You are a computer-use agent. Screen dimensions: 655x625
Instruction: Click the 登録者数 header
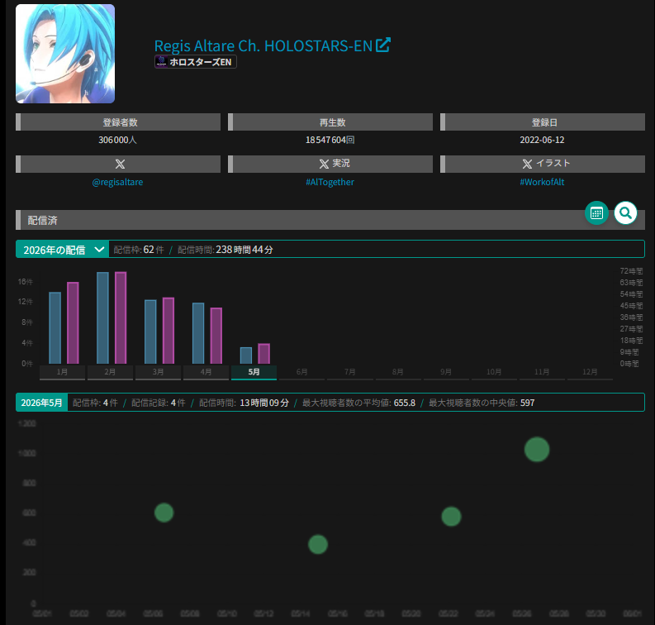pyautogui.click(x=118, y=122)
